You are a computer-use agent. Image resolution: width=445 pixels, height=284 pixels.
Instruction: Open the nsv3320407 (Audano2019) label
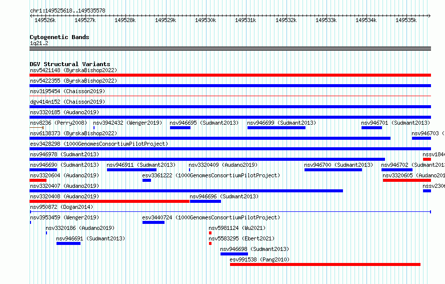pos(64,186)
